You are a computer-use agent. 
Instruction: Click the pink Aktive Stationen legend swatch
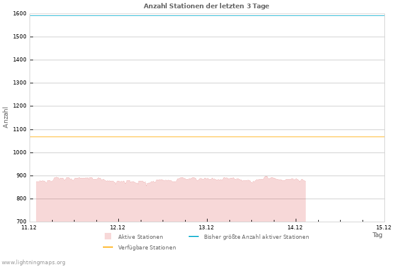[108, 236]
